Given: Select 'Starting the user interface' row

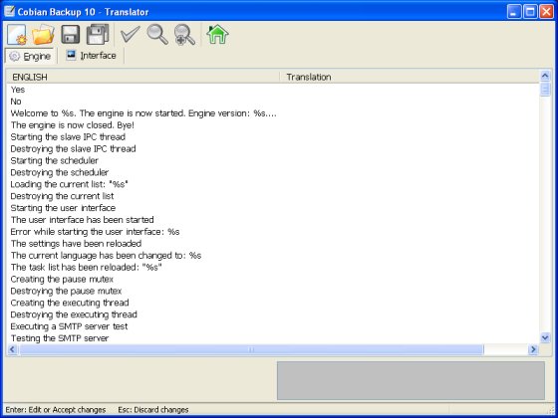Looking at the screenshot, I should pos(273,208).
